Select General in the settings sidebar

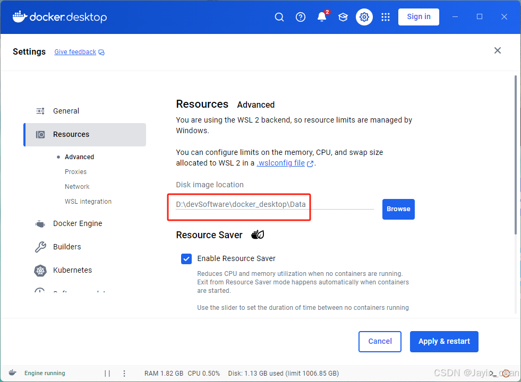[x=66, y=111]
